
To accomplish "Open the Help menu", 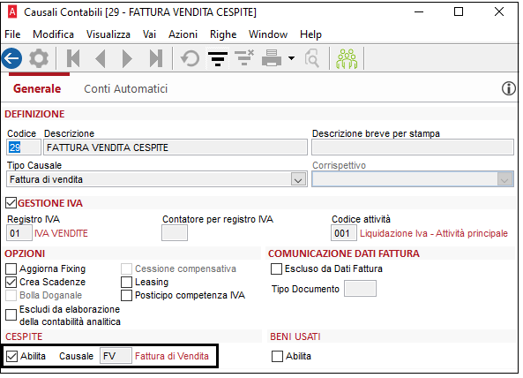I will click(x=310, y=34).
